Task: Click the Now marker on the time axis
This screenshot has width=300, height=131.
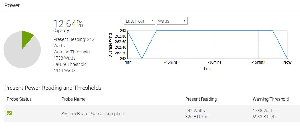Action: tap(287, 62)
